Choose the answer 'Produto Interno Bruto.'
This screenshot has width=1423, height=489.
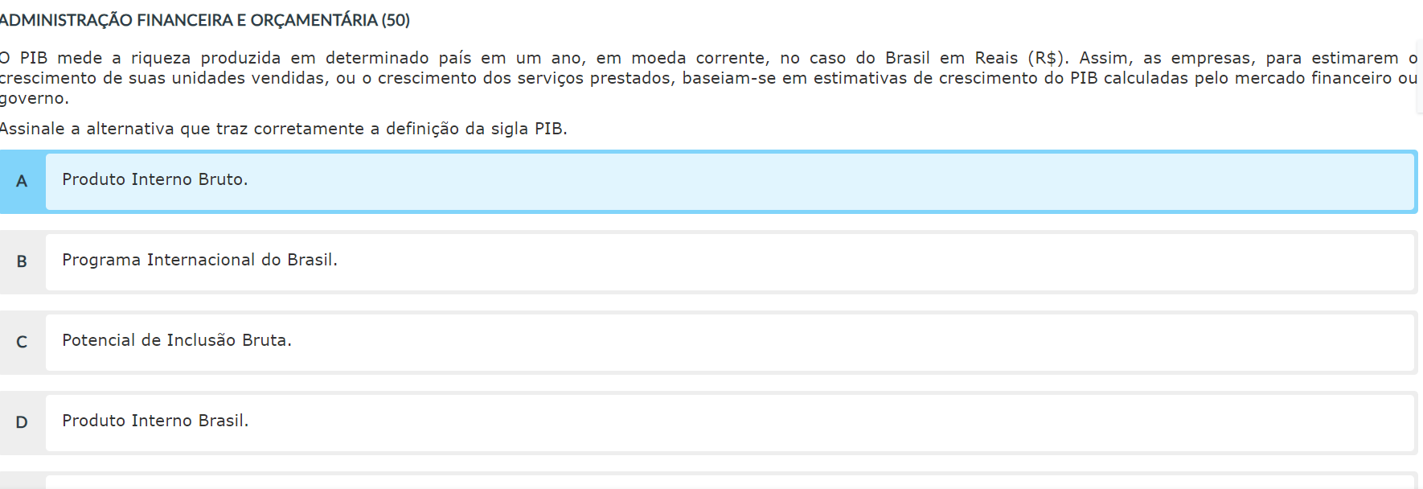click(155, 180)
